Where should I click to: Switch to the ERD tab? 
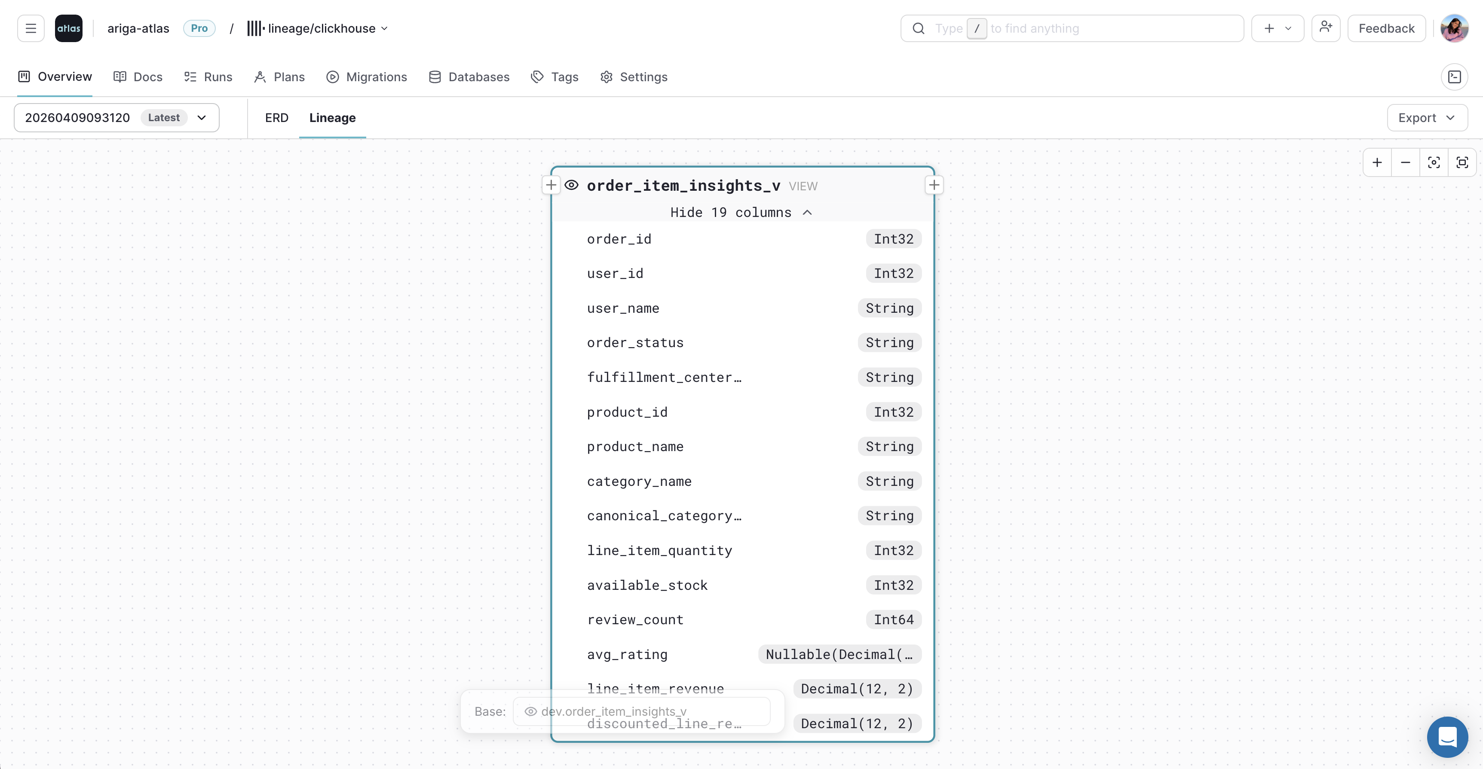[276, 117]
